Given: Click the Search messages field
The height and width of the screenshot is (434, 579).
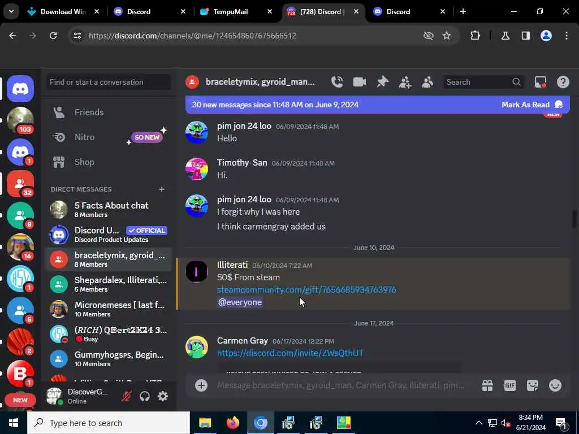Looking at the screenshot, I should pos(484,82).
